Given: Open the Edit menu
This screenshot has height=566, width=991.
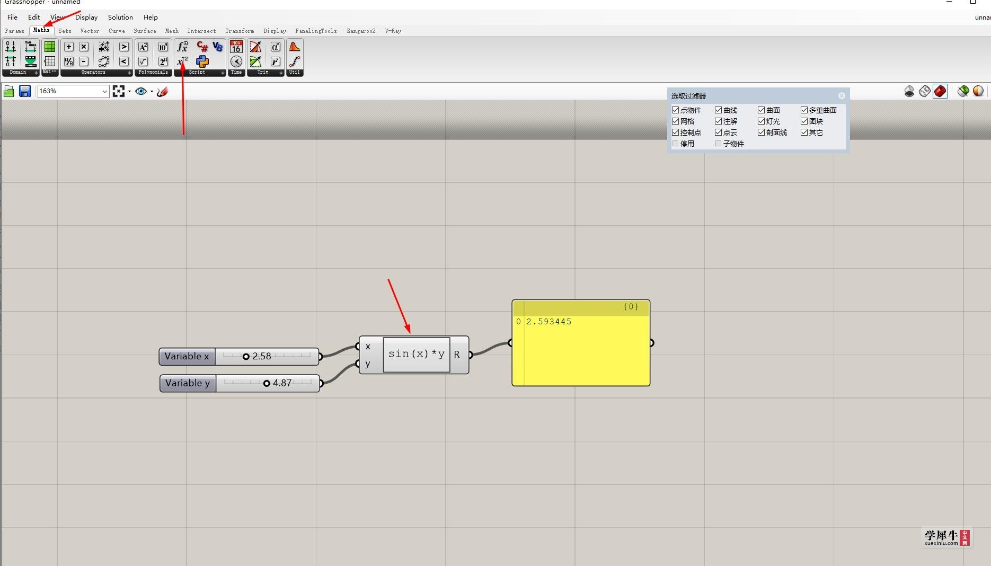Looking at the screenshot, I should (34, 17).
